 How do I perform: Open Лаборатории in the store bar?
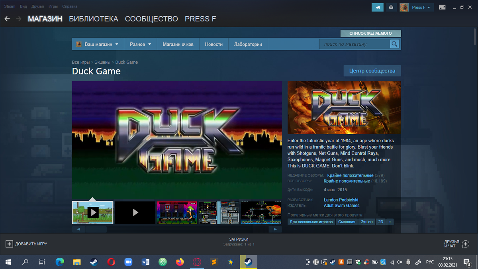(x=248, y=44)
